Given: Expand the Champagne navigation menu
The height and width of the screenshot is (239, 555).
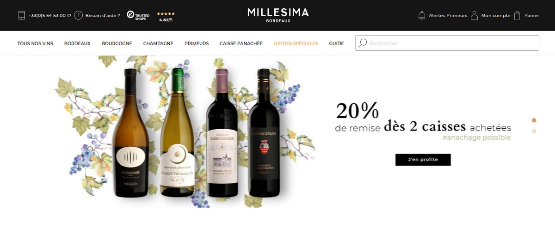Looking at the screenshot, I should pos(158,43).
